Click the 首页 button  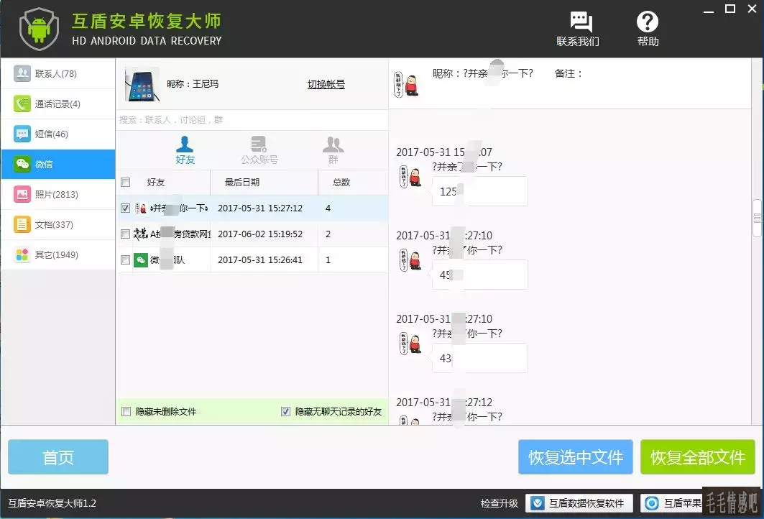pyautogui.click(x=58, y=457)
